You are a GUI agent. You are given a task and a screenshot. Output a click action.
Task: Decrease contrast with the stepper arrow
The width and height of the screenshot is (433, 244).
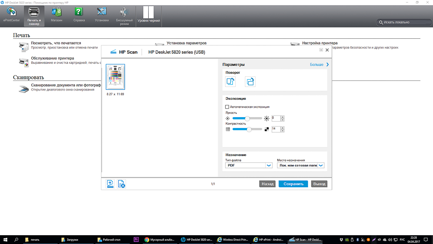pyautogui.click(x=283, y=131)
